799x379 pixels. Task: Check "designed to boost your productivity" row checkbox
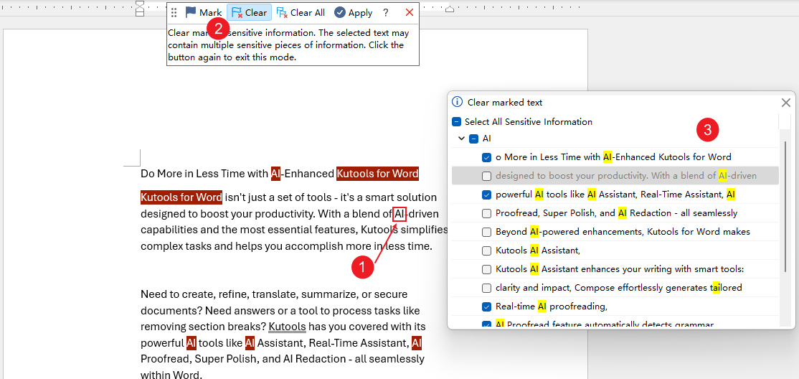[486, 176]
